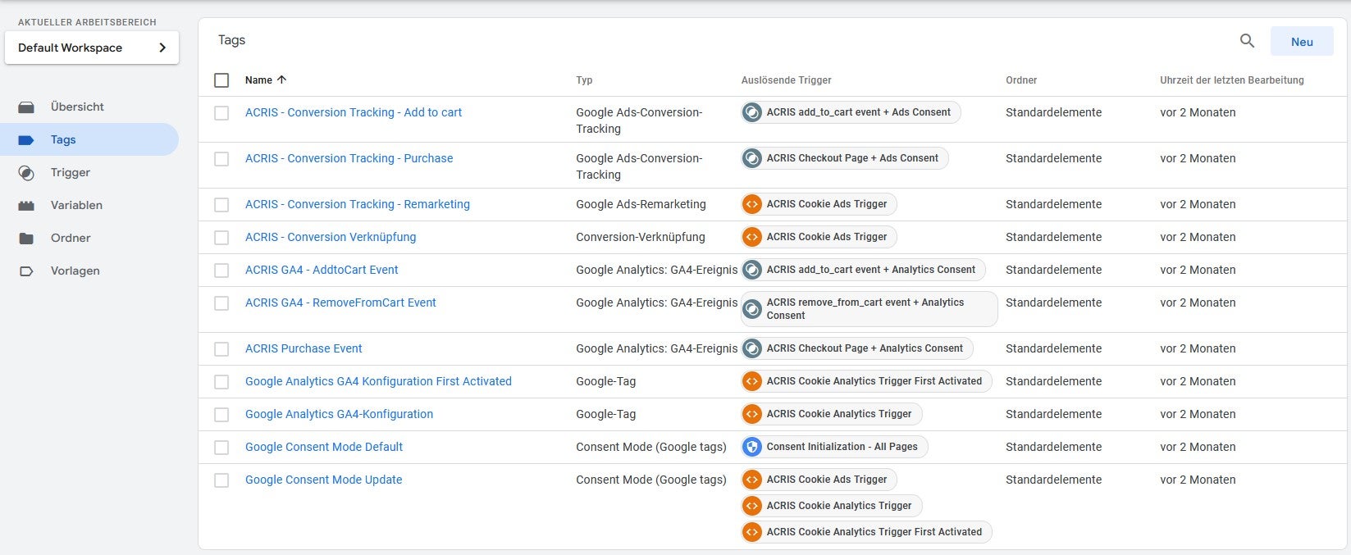Click orange icon of GA4-Konfiguration row's Analytics Trigger
This screenshot has width=1351, height=555.
tap(752, 414)
